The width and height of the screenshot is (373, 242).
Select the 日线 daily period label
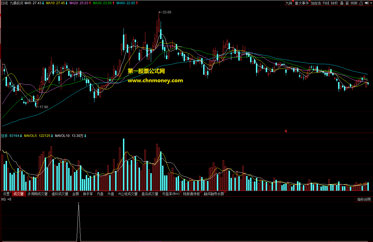point(4,3)
